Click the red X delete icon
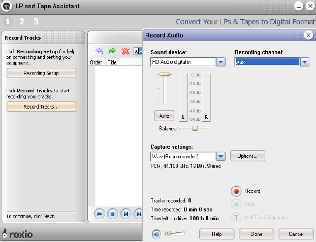 point(125,51)
